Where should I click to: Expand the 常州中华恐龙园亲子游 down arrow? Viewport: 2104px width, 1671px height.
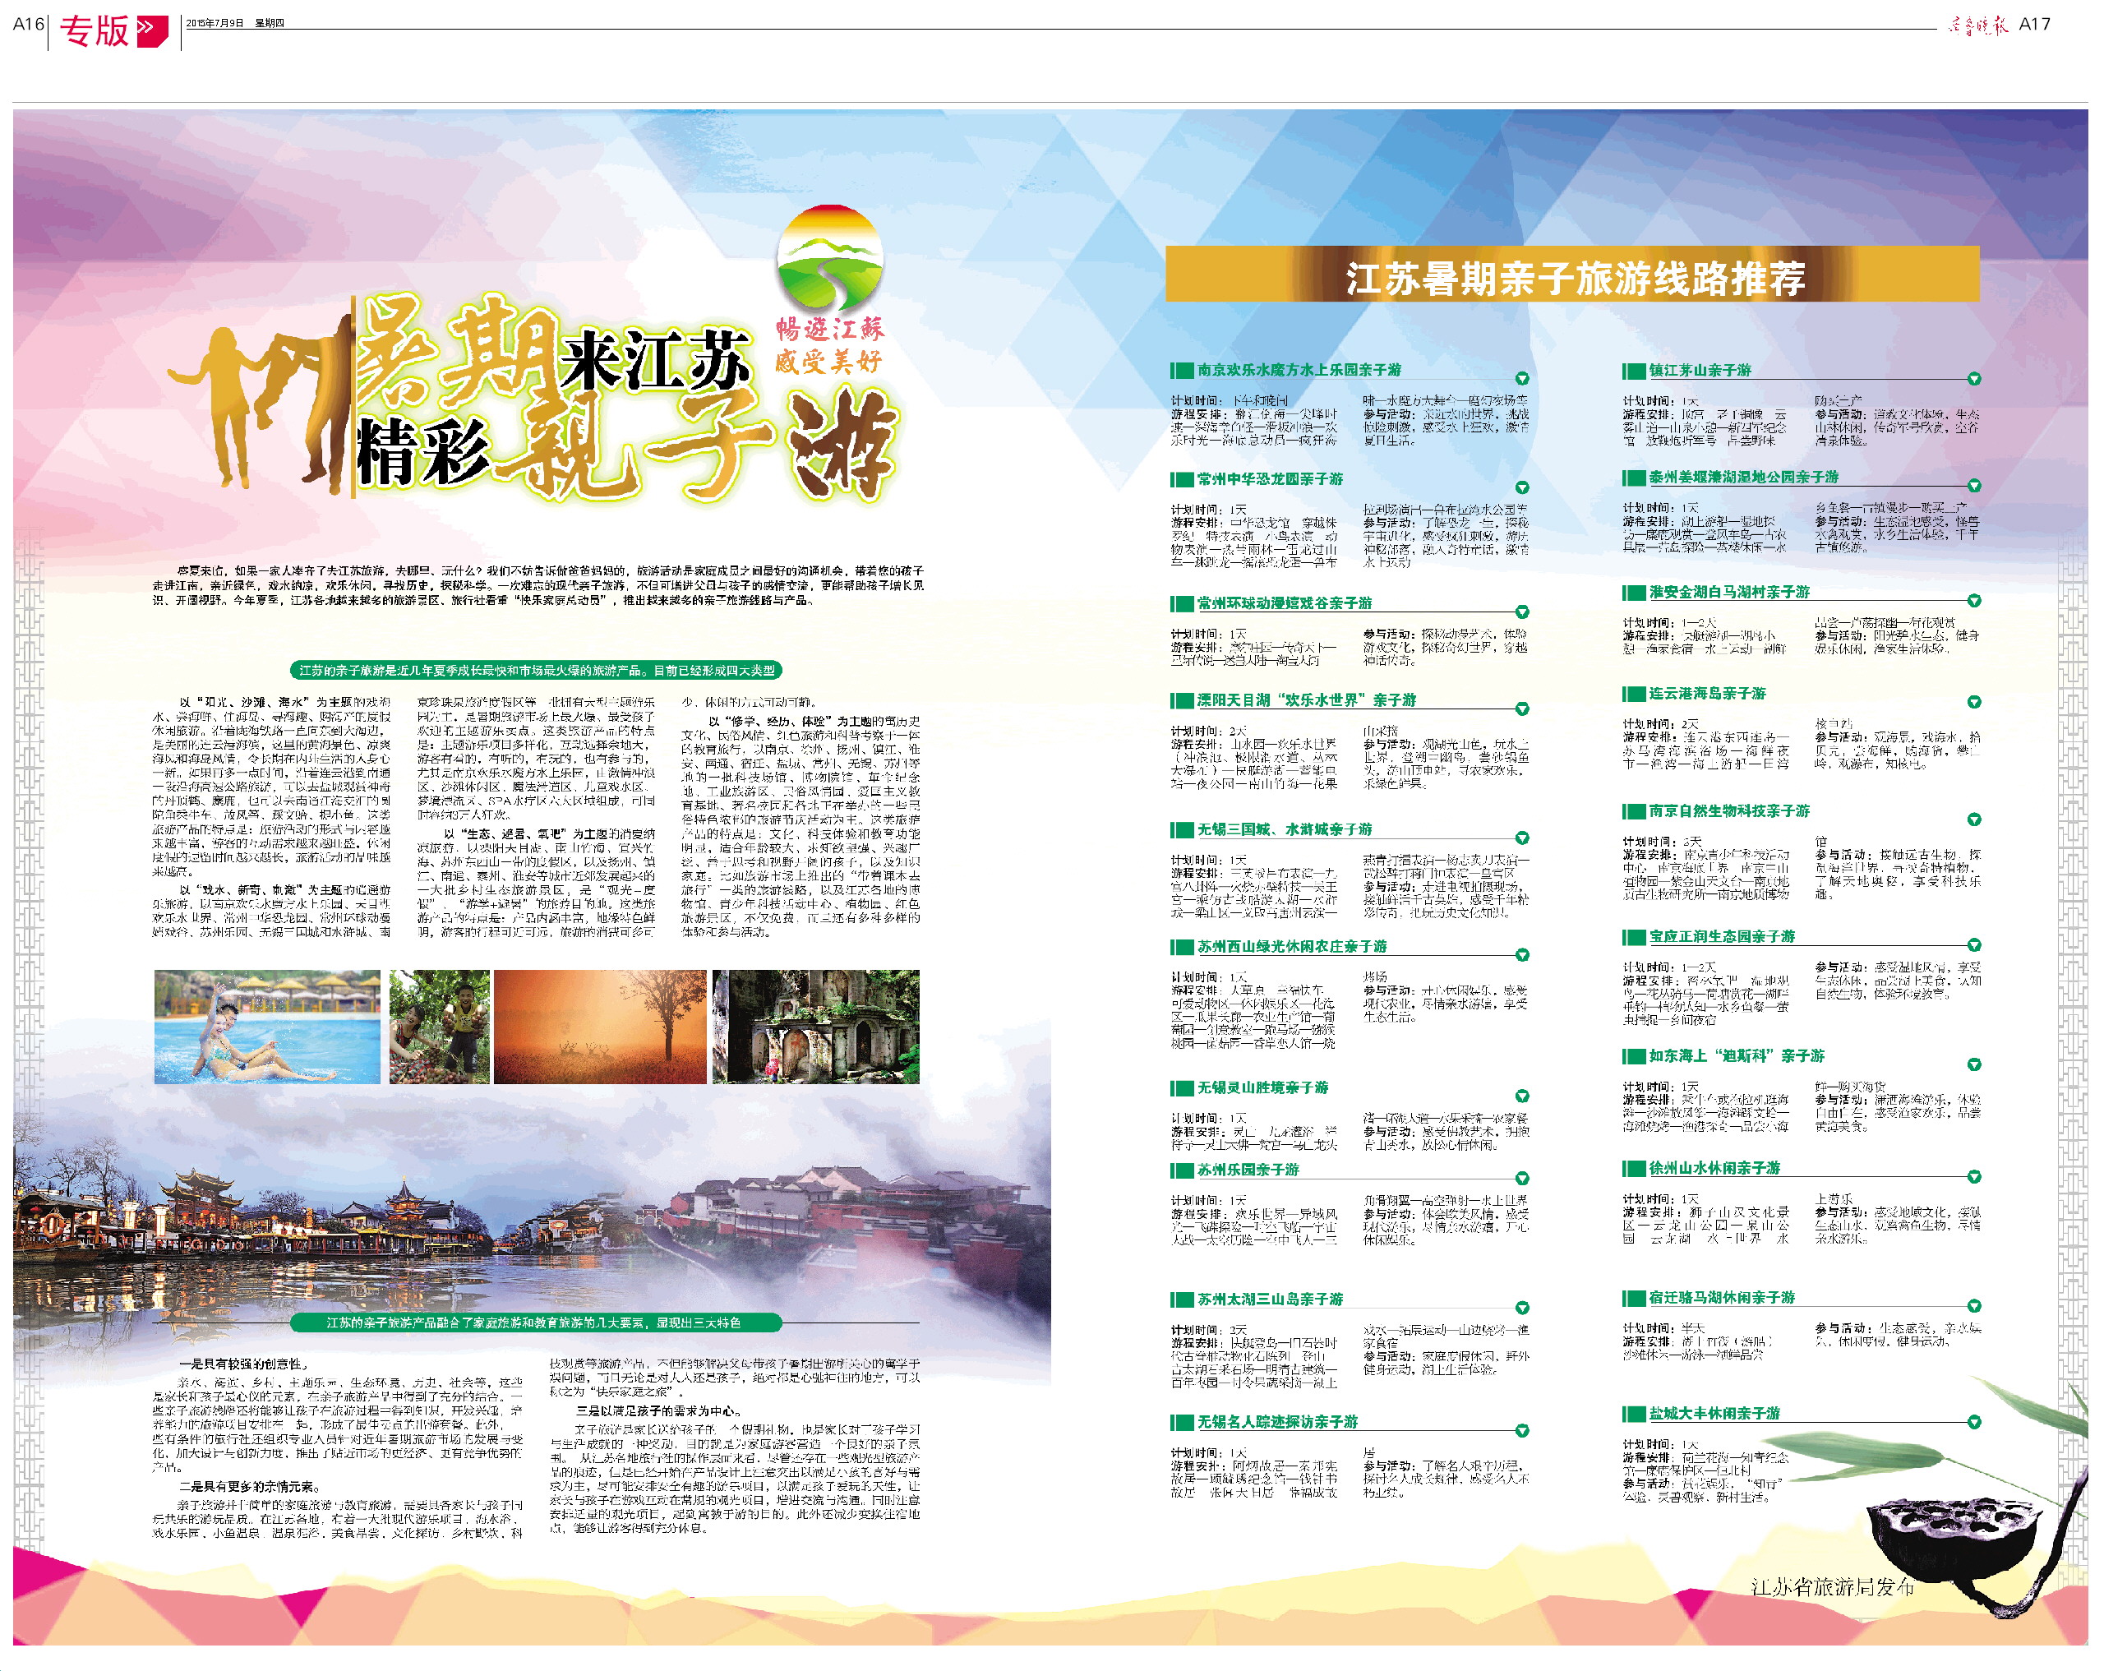(x=1521, y=487)
